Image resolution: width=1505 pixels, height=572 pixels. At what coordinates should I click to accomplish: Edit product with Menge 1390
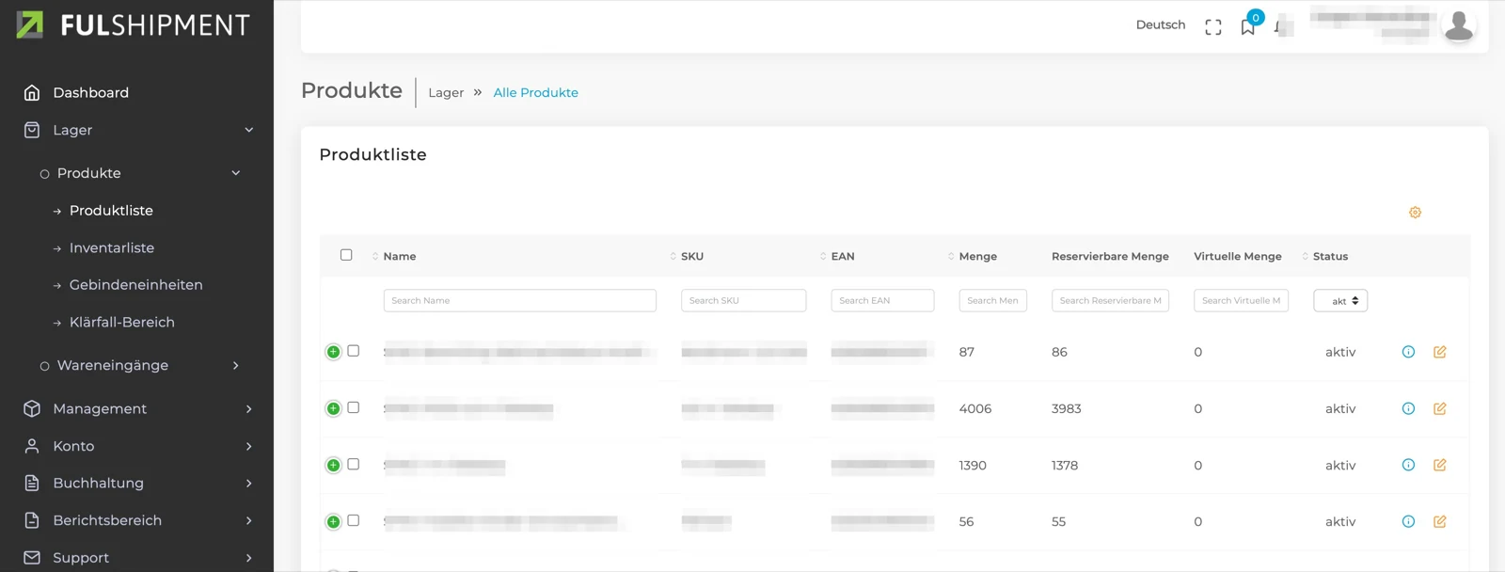1440,465
